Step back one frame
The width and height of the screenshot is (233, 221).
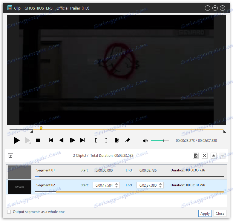pos(62,140)
